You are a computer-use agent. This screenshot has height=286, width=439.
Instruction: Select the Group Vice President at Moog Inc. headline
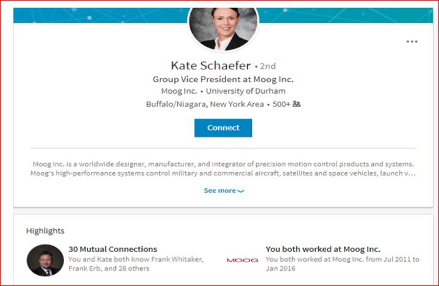[x=223, y=79]
